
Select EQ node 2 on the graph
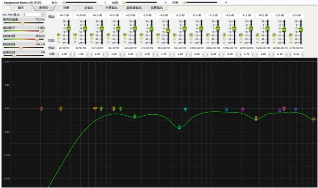click(61, 108)
